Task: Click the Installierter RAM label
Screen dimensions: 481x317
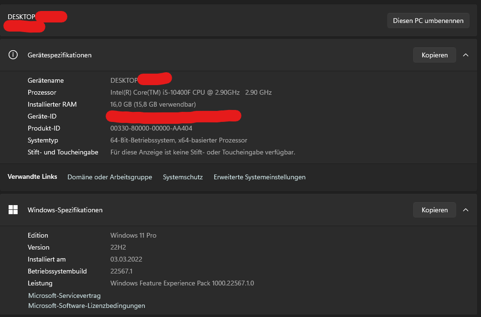Action: click(x=52, y=104)
